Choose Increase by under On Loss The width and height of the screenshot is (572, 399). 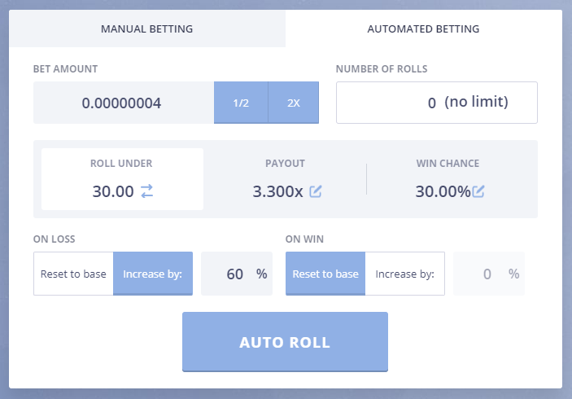point(153,274)
